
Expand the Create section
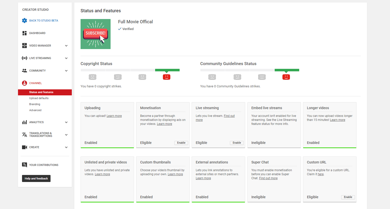[x=66, y=147]
